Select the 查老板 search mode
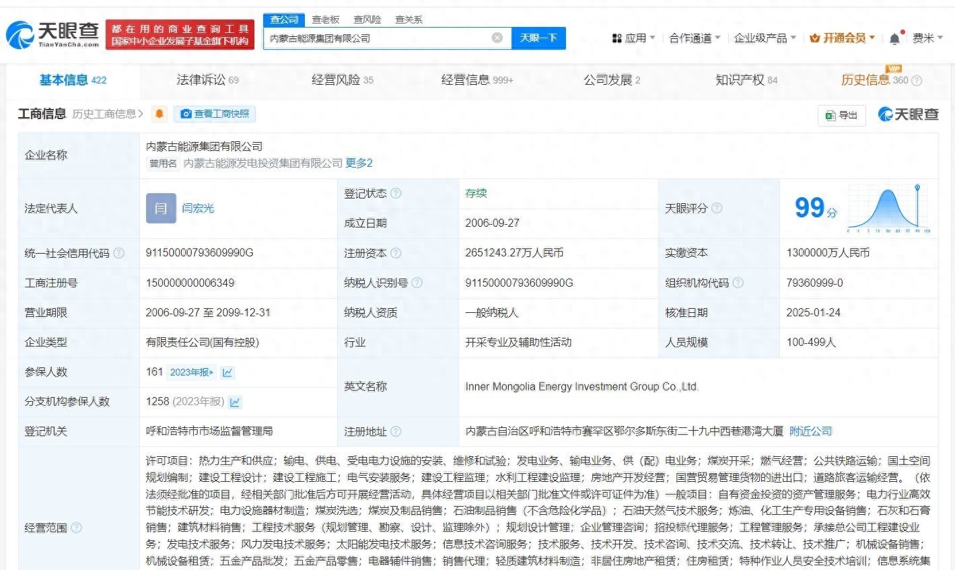Screen dimensions: 955x570 pyautogui.click(x=326, y=20)
